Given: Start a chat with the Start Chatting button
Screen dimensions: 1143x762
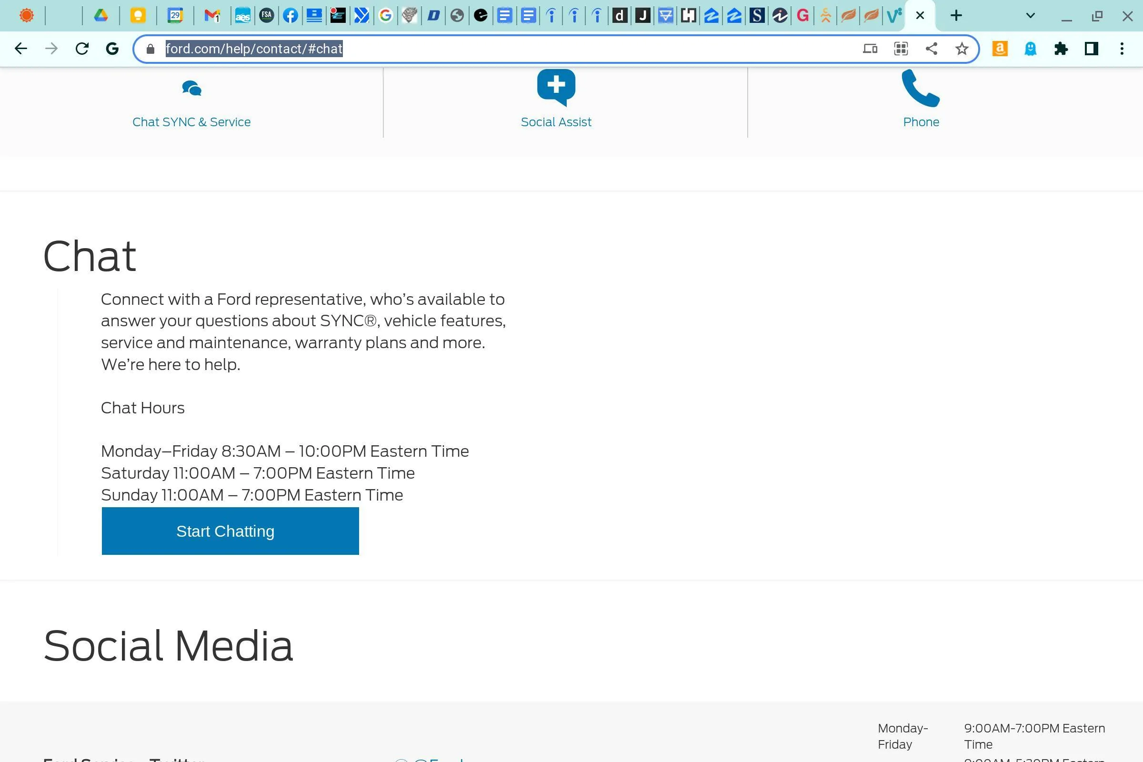Looking at the screenshot, I should [231, 531].
